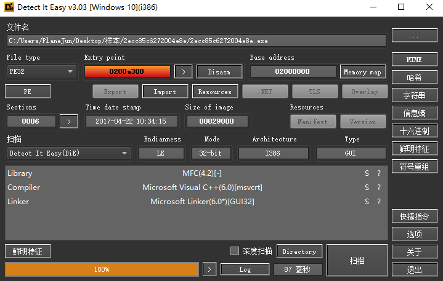Open the Detect It Easy(DiE) scan engine dropdown
Viewport: 443px width, 281px height.
[x=68, y=153]
